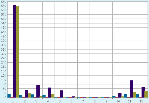Select the purple bar for month 3

(38, 91)
